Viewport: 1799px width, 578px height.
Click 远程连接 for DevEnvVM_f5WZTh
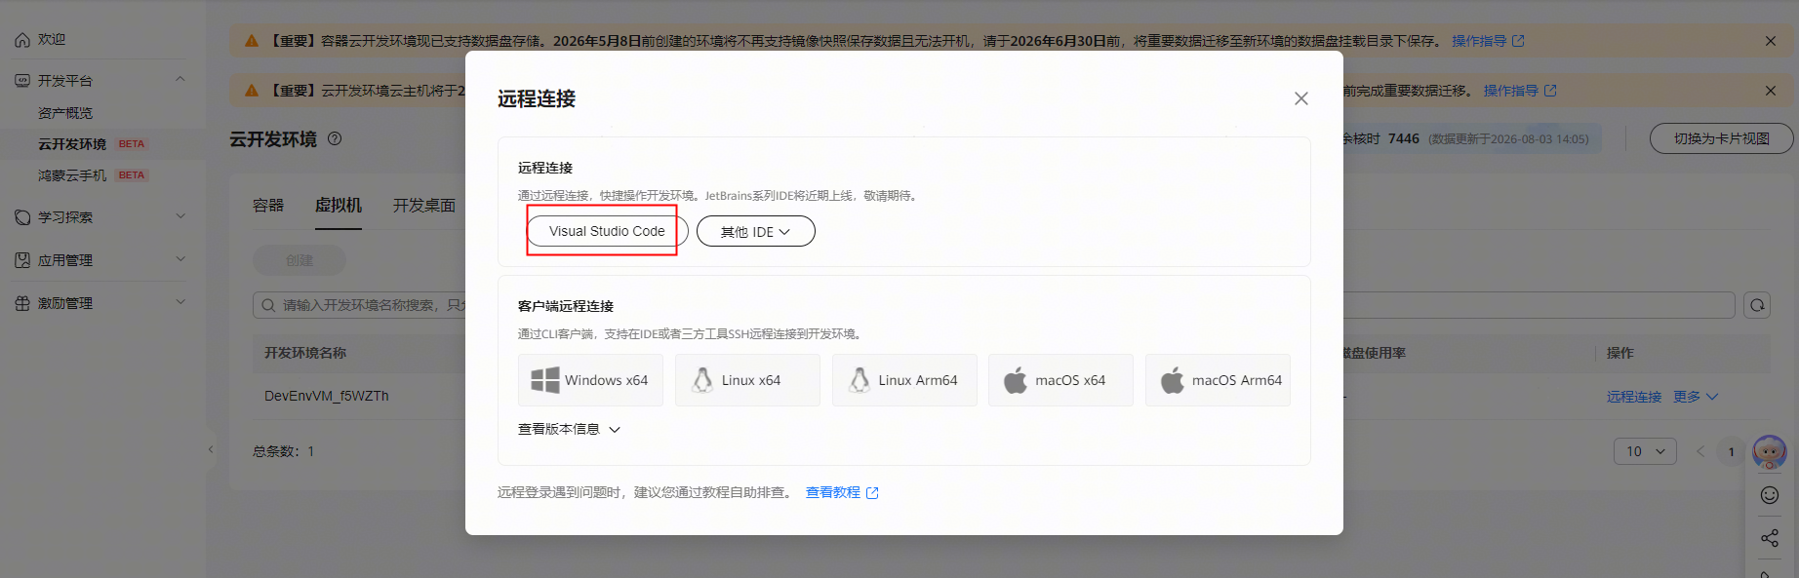click(1634, 397)
